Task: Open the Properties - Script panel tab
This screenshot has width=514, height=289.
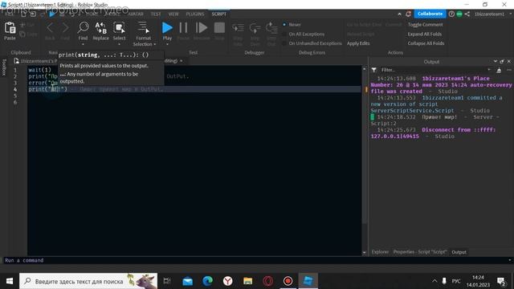Action: (x=419, y=252)
